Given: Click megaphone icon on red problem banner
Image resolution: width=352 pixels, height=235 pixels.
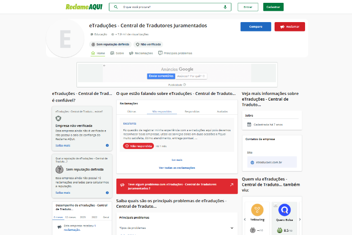Looking at the screenshot, I should (x=122, y=185).
